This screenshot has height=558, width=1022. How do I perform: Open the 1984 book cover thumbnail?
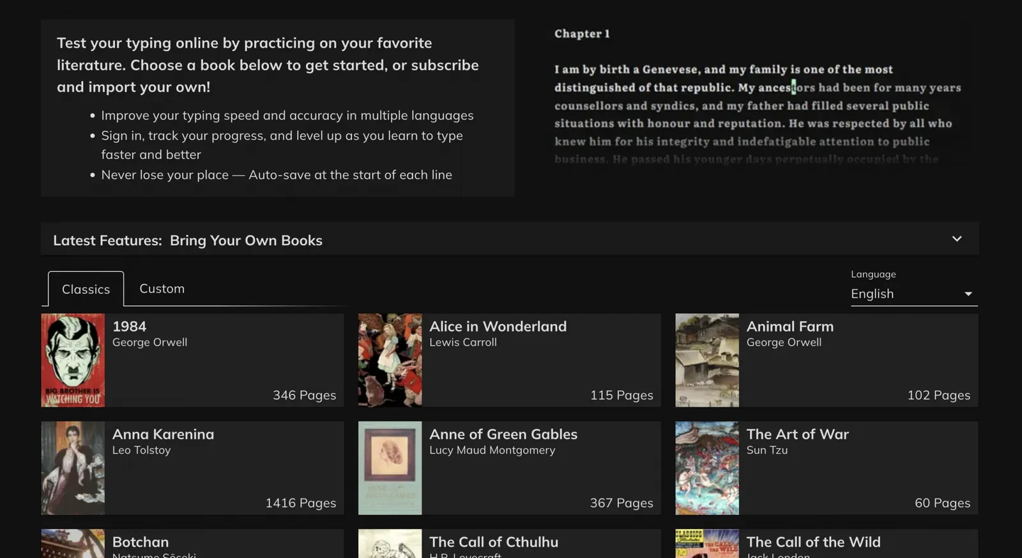pyautogui.click(x=73, y=360)
